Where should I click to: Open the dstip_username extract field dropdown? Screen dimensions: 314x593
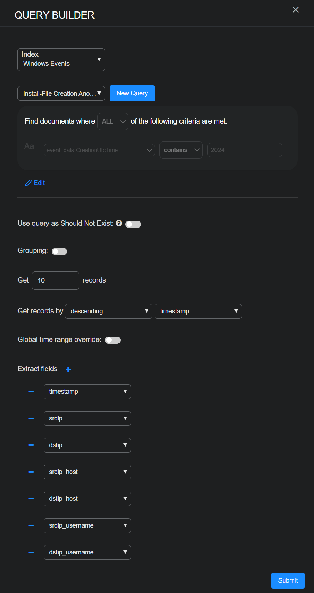click(87, 552)
